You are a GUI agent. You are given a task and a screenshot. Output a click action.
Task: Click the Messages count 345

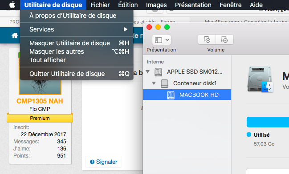click(61, 142)
